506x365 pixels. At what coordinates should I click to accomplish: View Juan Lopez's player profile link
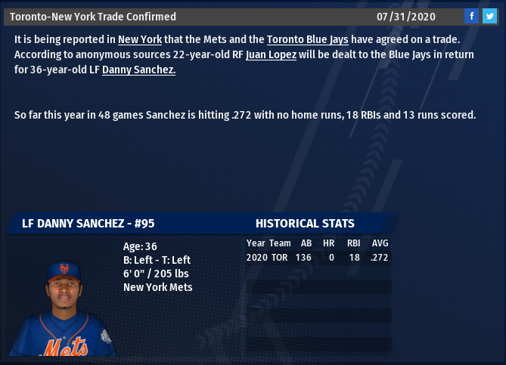pyautogui.click(x=271, y=55)
